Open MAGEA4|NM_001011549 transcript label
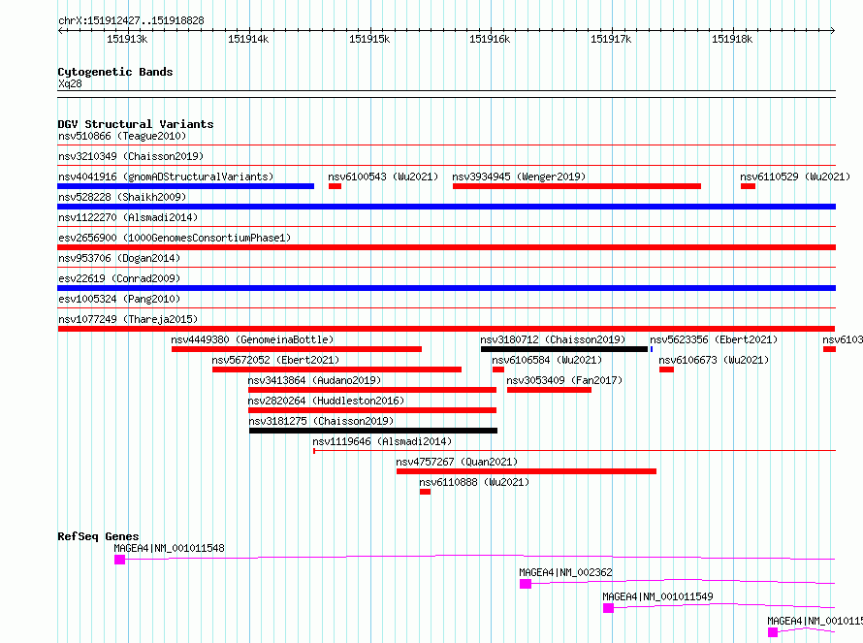The width and height of the screenshot is (863, 643). tap(657, 596)
